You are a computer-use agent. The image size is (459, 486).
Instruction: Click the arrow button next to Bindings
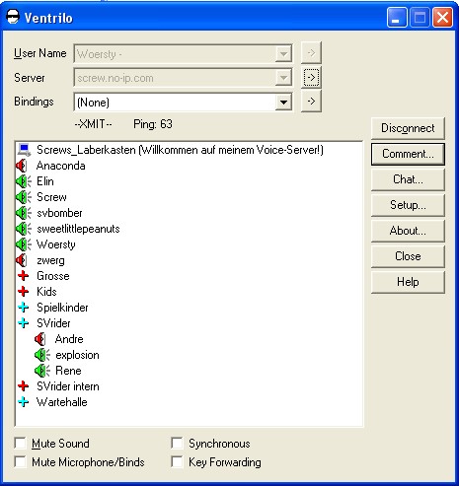pos(311,102)
